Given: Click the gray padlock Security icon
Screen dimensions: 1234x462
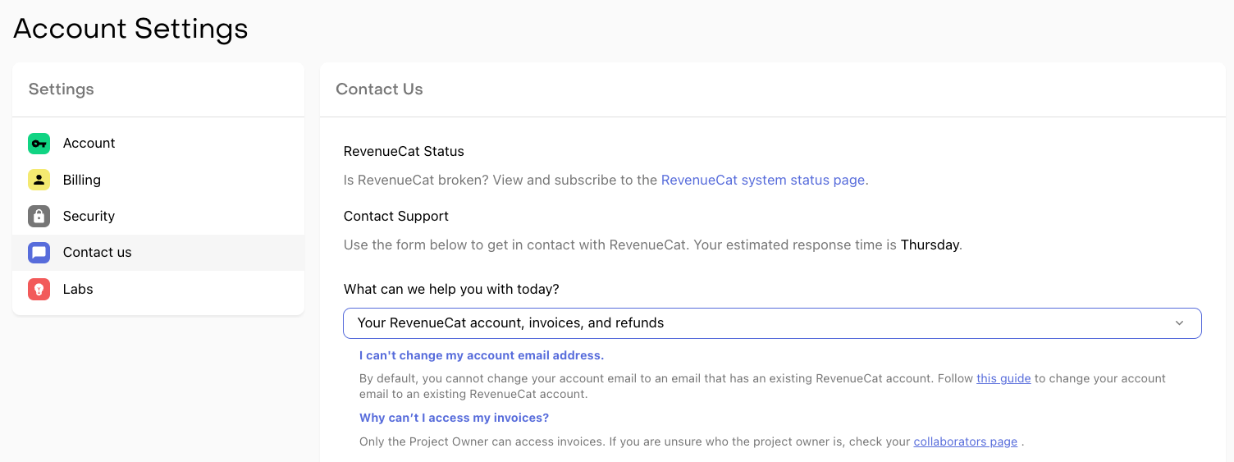Looking at the screenshot, I should 39,216.
